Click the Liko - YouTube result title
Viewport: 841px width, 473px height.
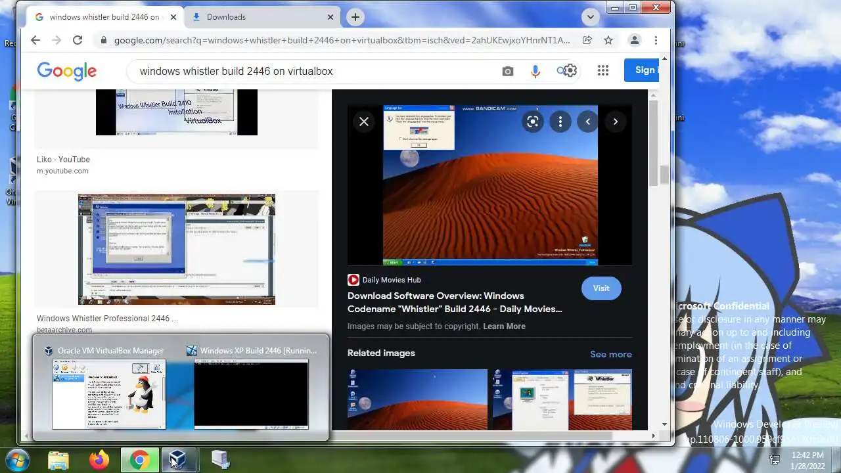(x=63, y=160)
